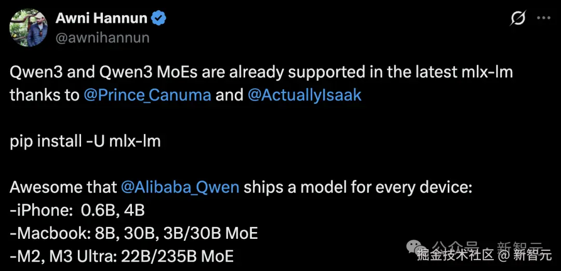The height and width of the screenshot is (271, 561).
Task: Click the 'thanks to' text
Action: point(44,96)
